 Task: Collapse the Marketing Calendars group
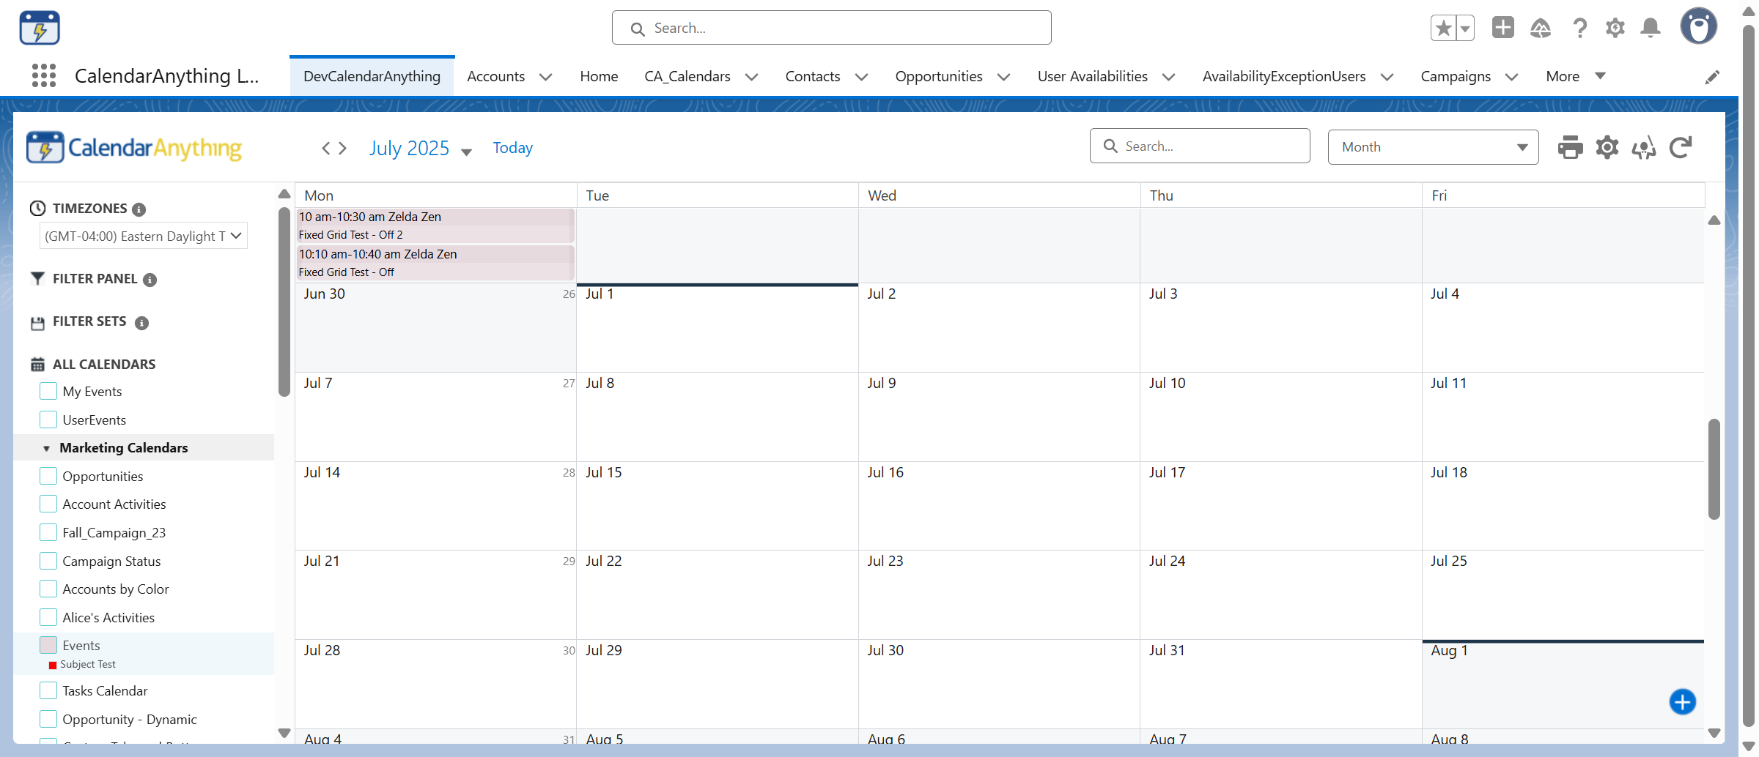[x=46, y=448]
